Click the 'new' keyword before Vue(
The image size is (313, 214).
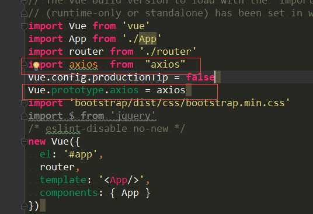click(37, 142)
